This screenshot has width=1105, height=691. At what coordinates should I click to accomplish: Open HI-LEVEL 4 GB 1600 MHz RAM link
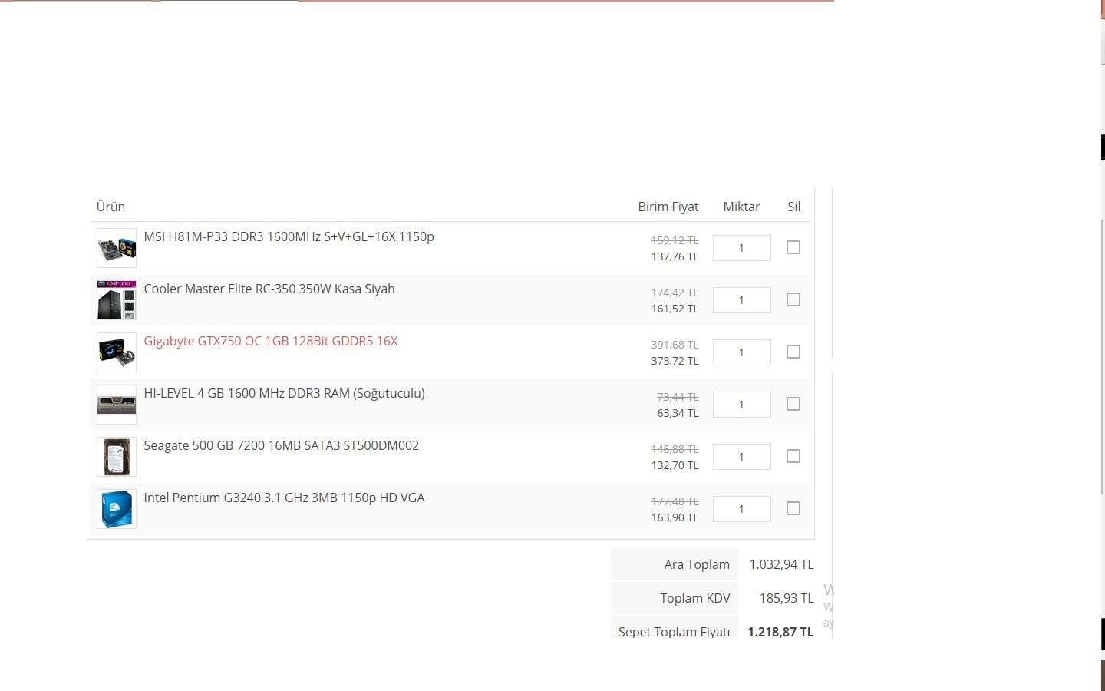click(x=284, y=393)
